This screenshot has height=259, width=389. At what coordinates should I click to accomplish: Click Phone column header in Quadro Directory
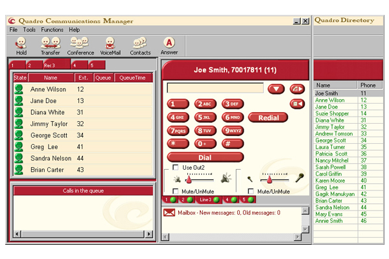pyautogui.click(x=370, y=85)
